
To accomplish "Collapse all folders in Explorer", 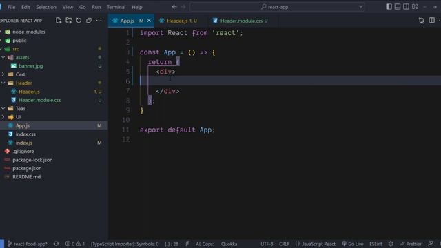I will [89, 21].
